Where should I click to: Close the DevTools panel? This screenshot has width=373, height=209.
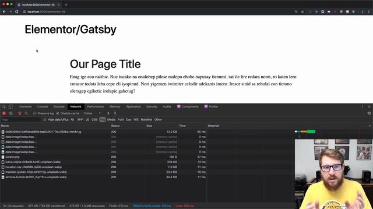(369, 107)
